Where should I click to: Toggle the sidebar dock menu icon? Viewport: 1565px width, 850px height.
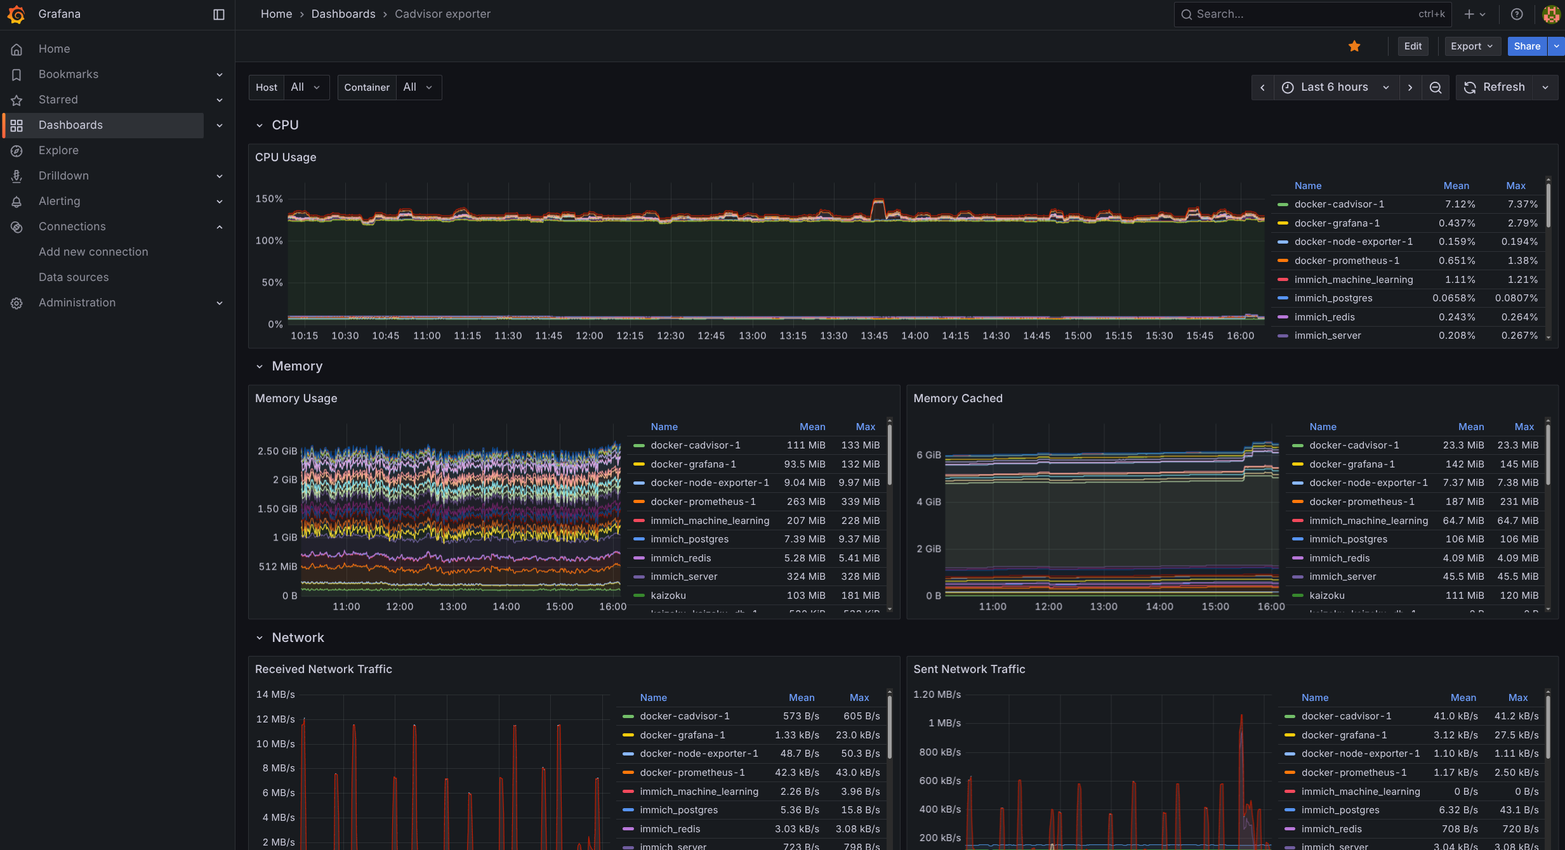(x=219, y=14)
